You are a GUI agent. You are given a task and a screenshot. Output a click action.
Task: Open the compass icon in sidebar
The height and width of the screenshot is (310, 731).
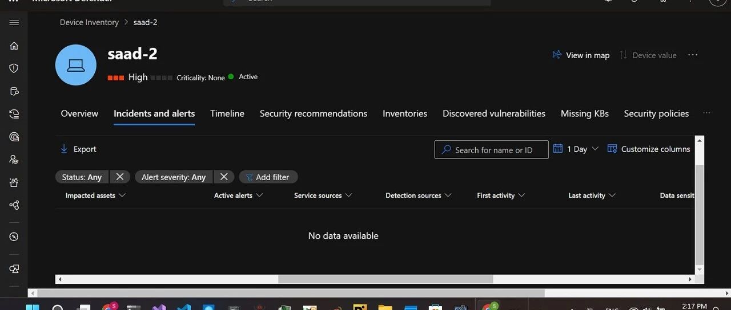point(14,236)
